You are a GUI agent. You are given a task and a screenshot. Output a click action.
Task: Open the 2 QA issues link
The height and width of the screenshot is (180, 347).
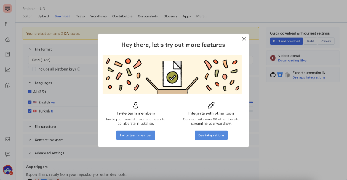click(x=70, y=34)
